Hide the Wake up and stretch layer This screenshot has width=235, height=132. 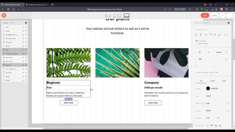tap(26, 54)
